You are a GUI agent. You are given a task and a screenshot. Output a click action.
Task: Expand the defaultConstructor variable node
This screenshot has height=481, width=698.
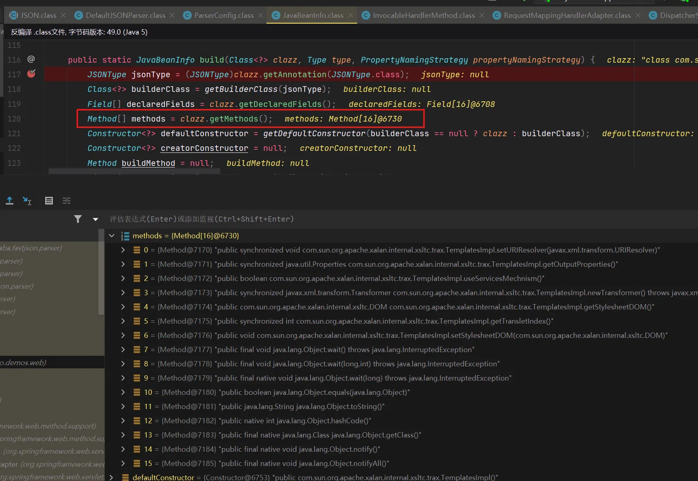tap(112, 477)
